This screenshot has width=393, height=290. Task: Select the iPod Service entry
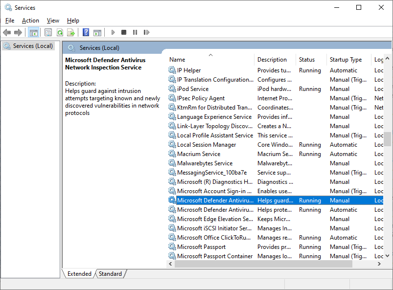point(193,89)
